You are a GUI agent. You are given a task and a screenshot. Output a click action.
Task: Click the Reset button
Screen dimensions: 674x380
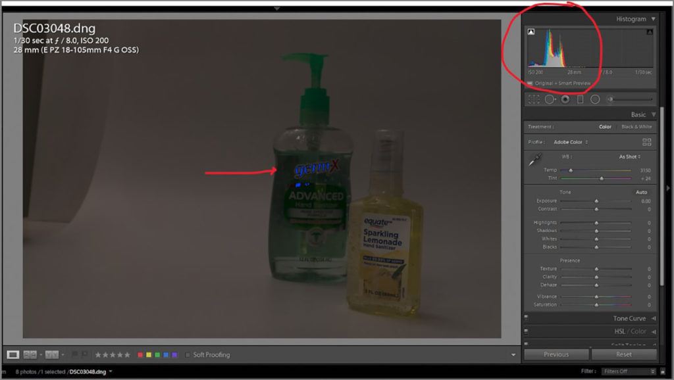click(x=623, y=354)
